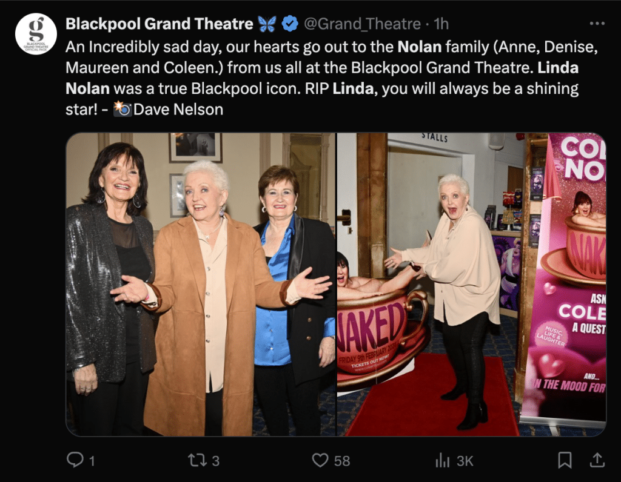Viewport: 621px width, 482px height.
Task: Open right photo with Naked teacup display
Action: coord(472,285)
